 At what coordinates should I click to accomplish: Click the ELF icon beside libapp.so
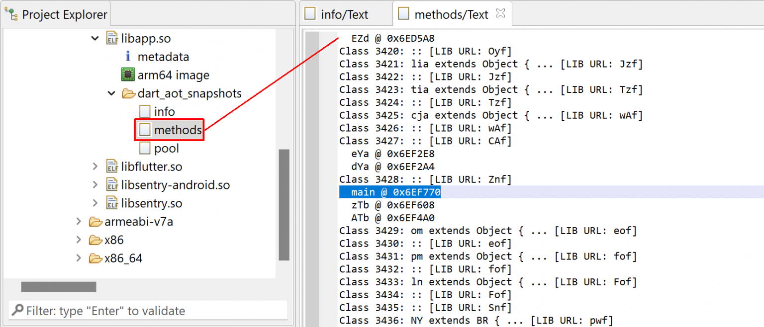click(x=112, y=38)
